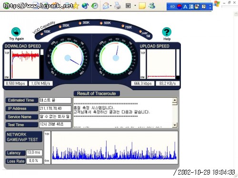Click the Print toolbar icon
Image resolution: width=238 pixels, height=178 pixels.
(118, 6)
